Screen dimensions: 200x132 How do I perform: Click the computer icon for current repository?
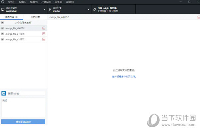(x=3, y=9)
